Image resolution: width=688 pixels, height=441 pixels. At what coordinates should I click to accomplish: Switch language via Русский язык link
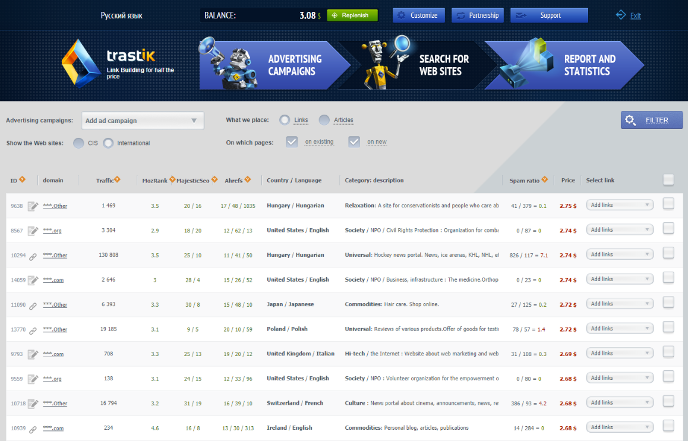[122, 16]
